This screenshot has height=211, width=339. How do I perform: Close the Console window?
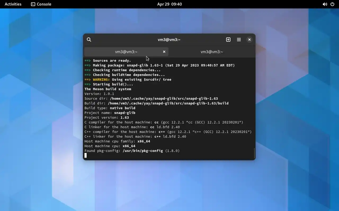[x=249, y=40]
